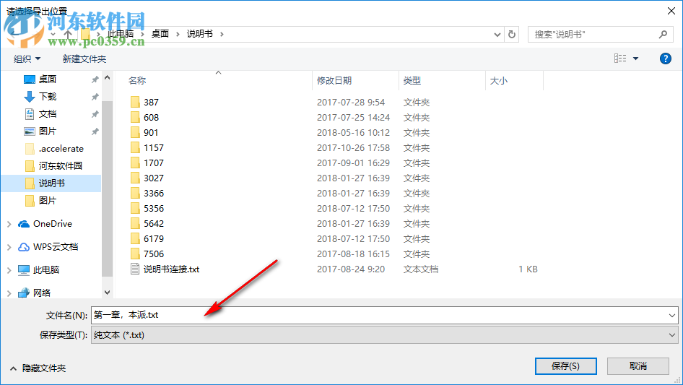683x385 pixels.
Task: Select the 1 KB size cell
Action: 528,269
